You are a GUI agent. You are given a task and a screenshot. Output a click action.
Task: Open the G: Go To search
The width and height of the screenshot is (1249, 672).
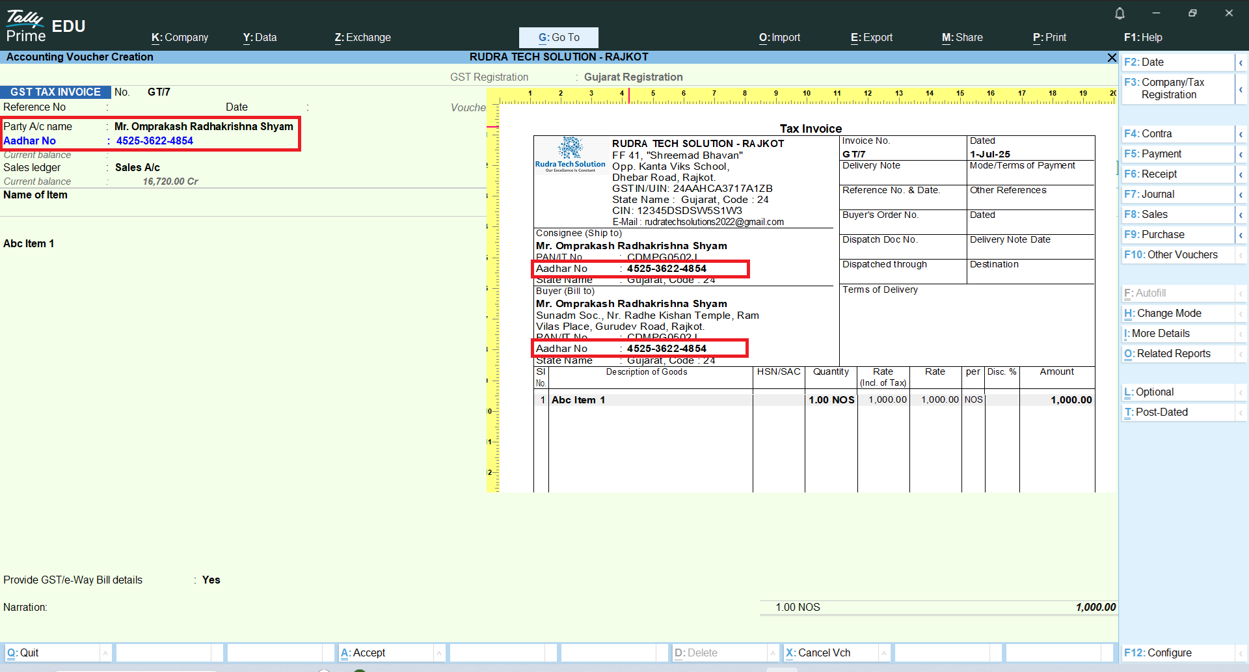pyautogui.click(x=558, y=38)
